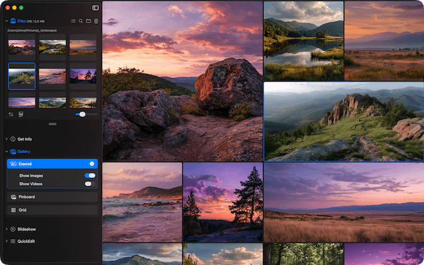Screen dimensions: 424x265
Task: Click the trash icon to delete
Action: (96, 21)
